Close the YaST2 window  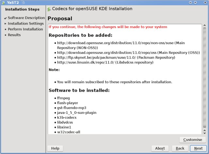[205, 3]
